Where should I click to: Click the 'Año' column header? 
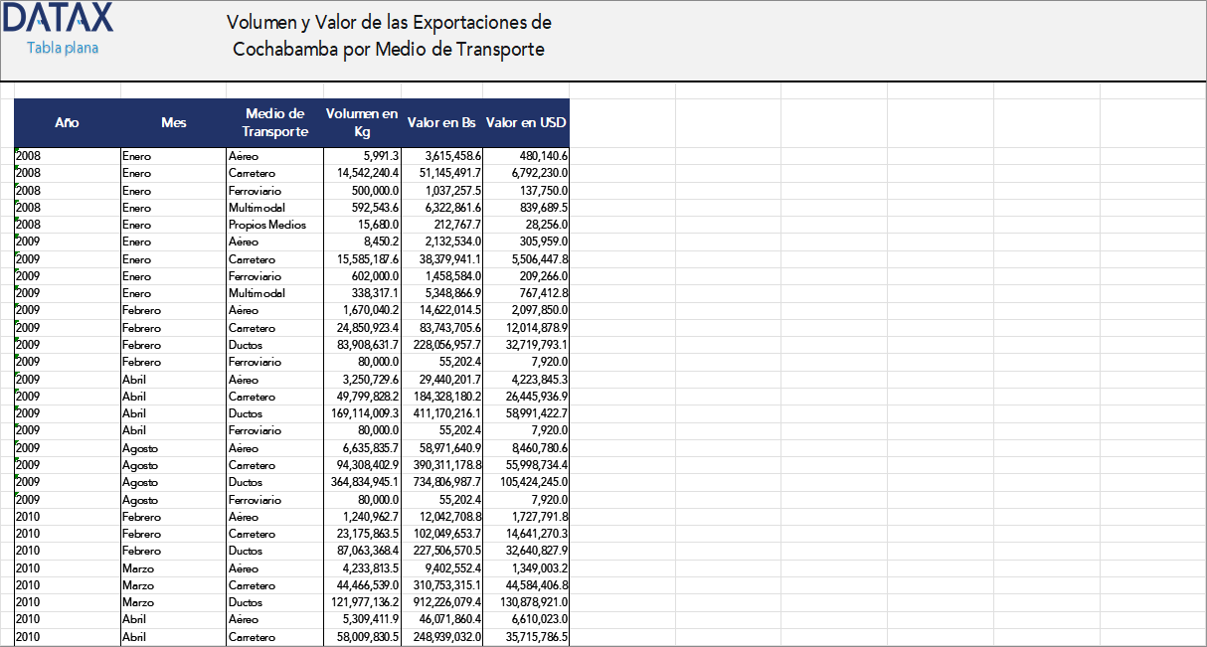[x=67, y=122]
